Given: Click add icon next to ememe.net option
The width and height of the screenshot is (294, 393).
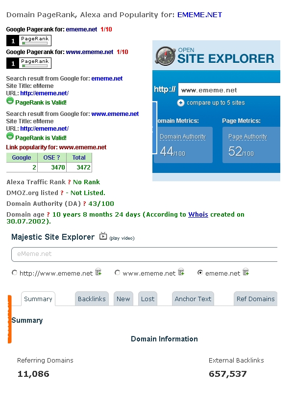Looking at the screenshot, I should [246, 272].
